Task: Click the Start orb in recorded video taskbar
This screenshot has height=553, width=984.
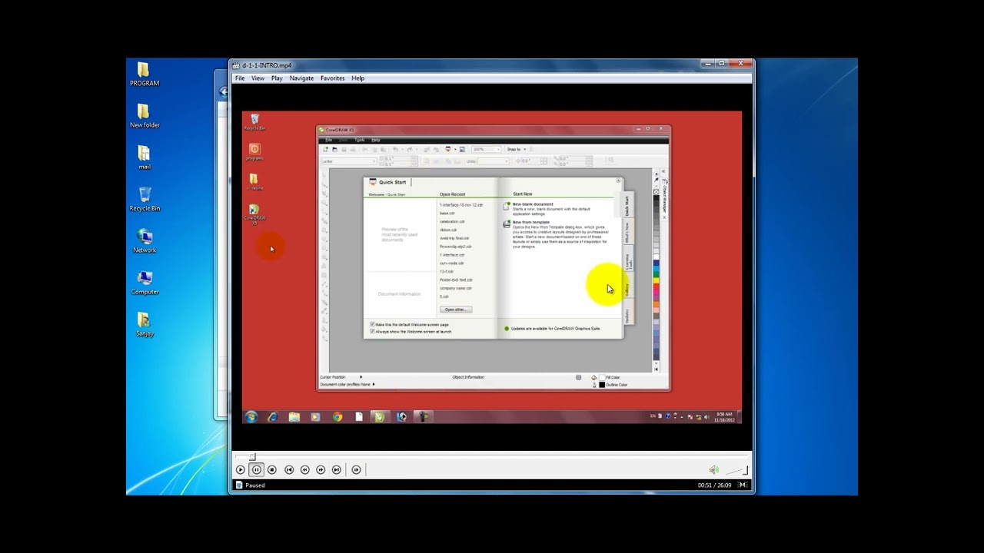Action: 251,417
